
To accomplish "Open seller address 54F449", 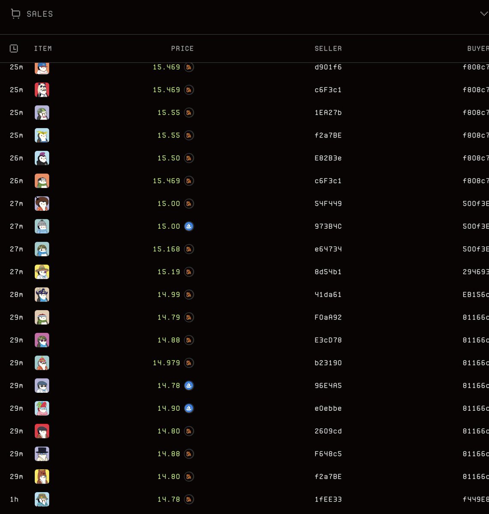I will click(x=328, y=203).
